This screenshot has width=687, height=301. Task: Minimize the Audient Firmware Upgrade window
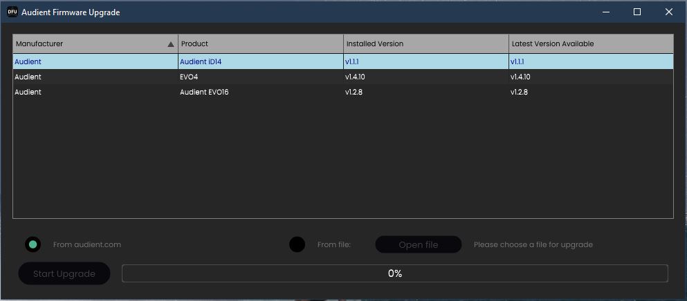click(x=606, y=12)
